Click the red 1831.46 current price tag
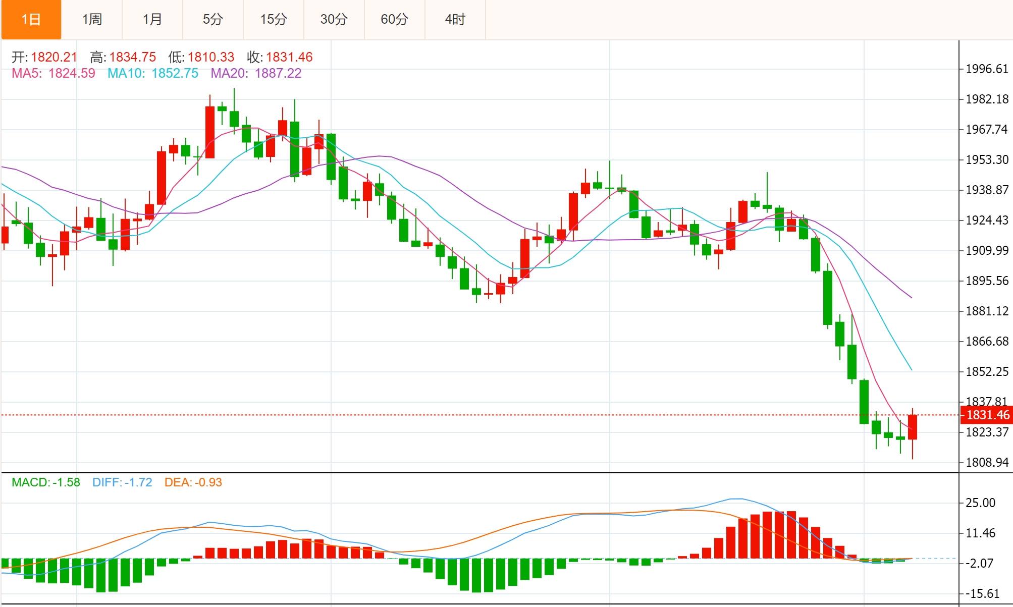 click(x=987, y=415)
